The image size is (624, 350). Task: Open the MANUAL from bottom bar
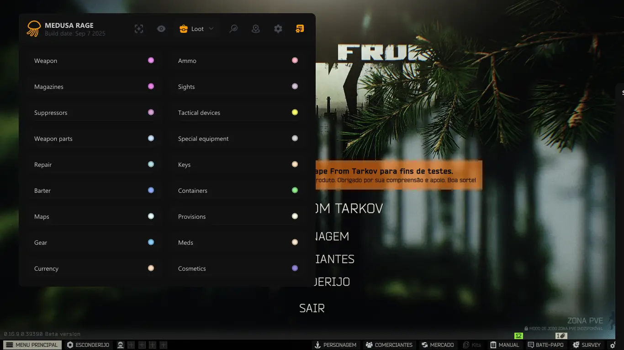click(x=505, y=345)
